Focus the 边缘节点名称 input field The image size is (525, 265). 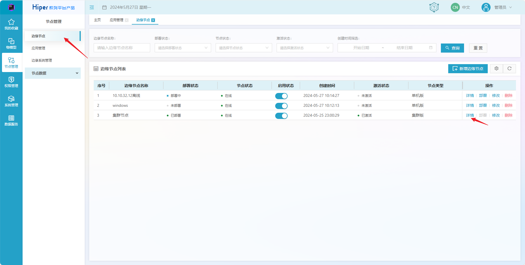122,48
